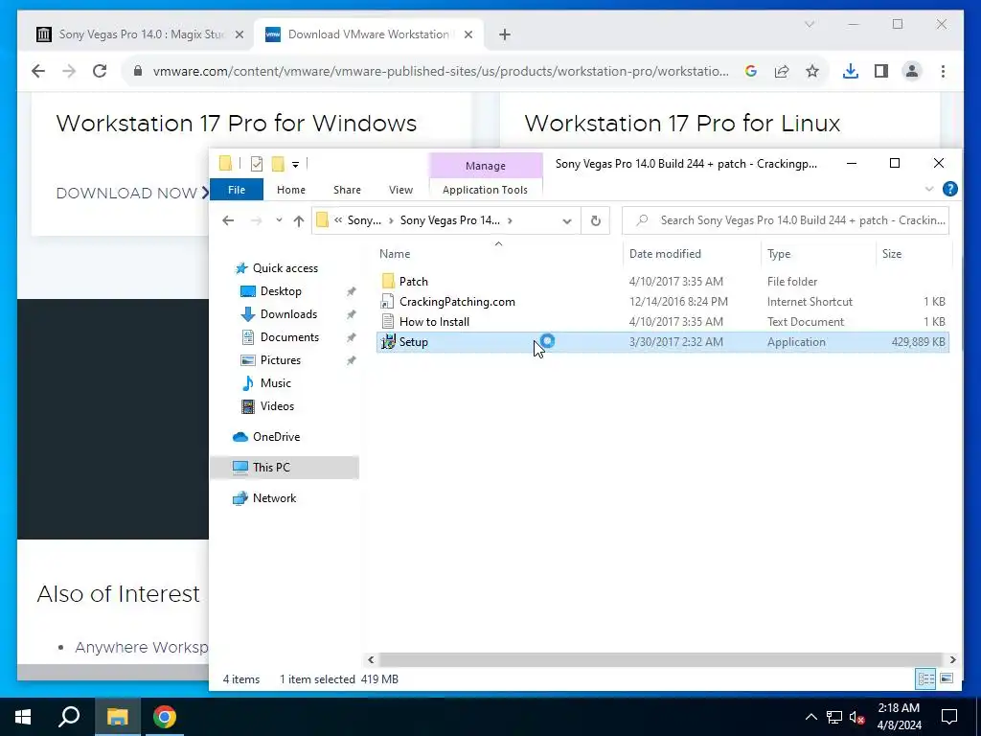Open Chrome three-dot menu
This screenshot has width=981, height=736.
[x=943, y=71]
